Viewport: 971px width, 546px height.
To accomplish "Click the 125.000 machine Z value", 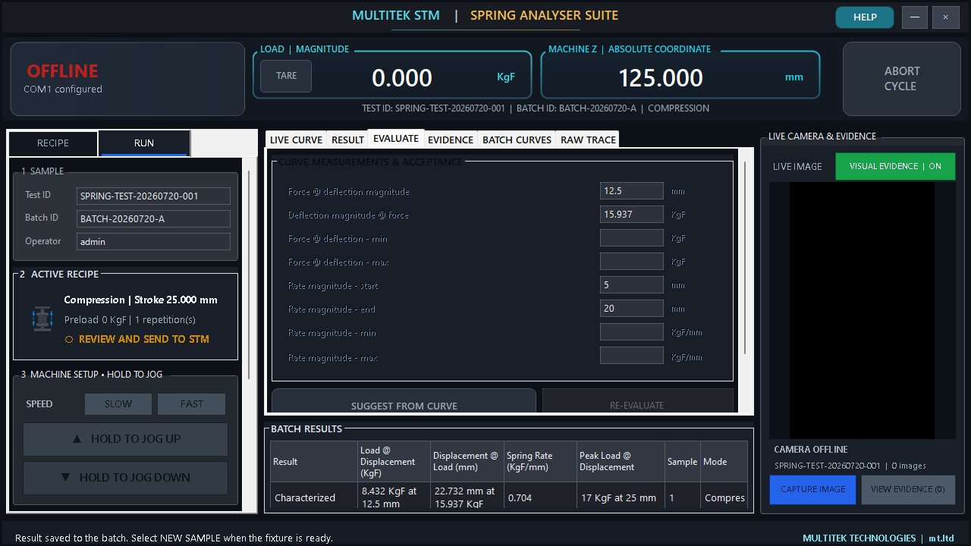I will coord(661,78).
